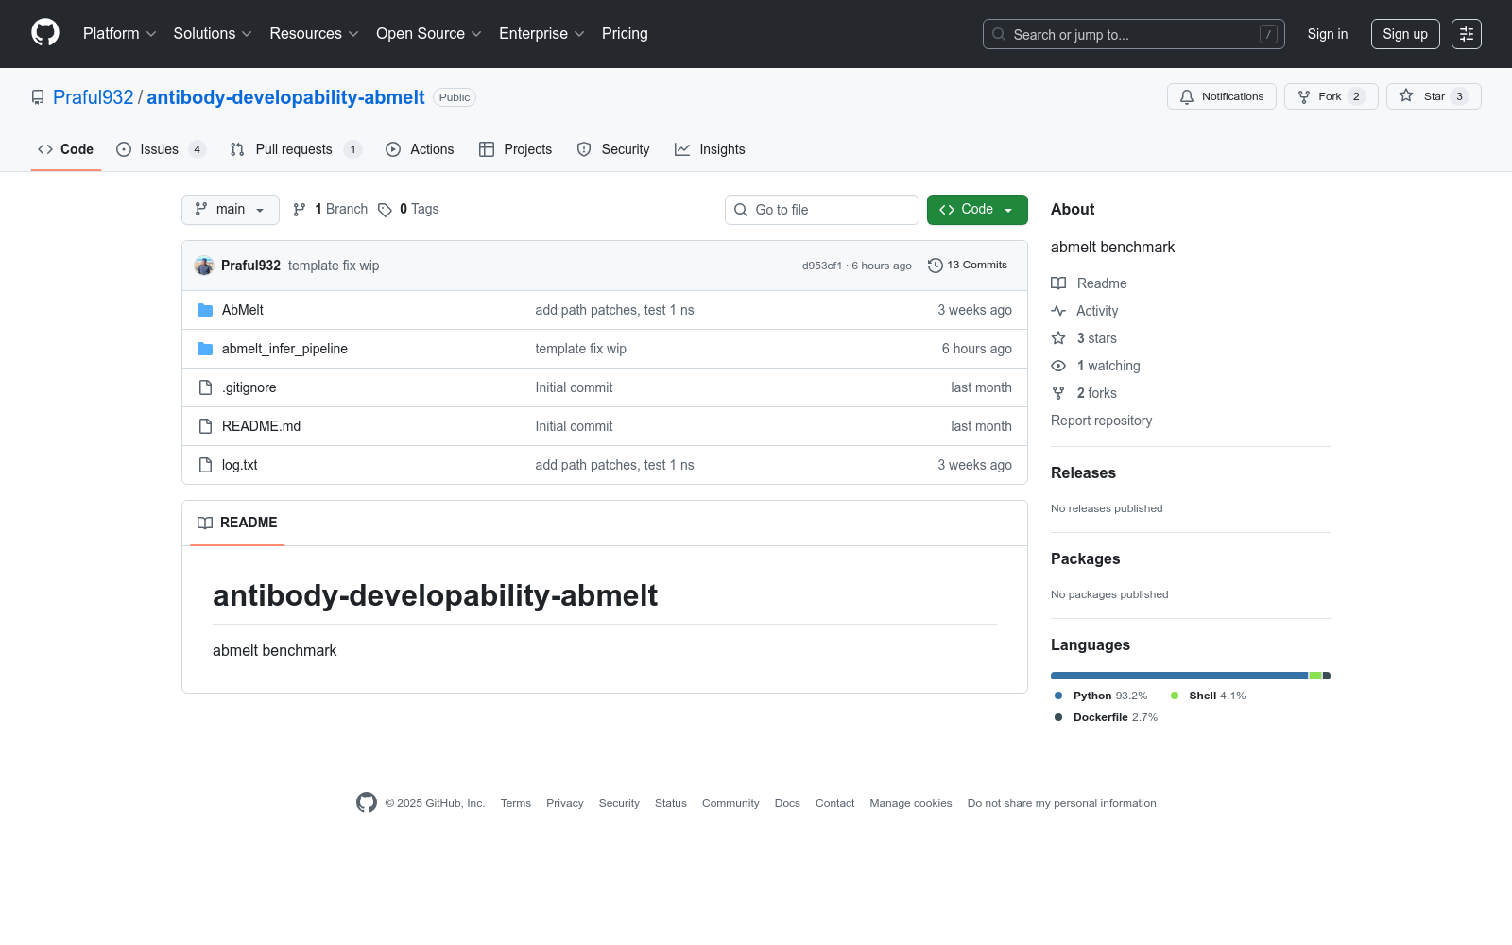Switch to the Issues tab
The height and width of the screenshot is (945, 1512).
(x=161, y=149)
